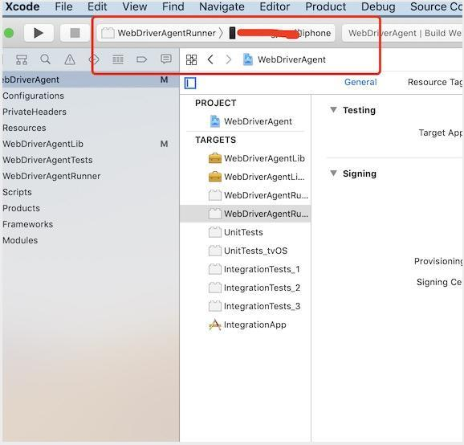Open the report navigator speech-bubble icon

pyautogui.click(x=165, y=59)
